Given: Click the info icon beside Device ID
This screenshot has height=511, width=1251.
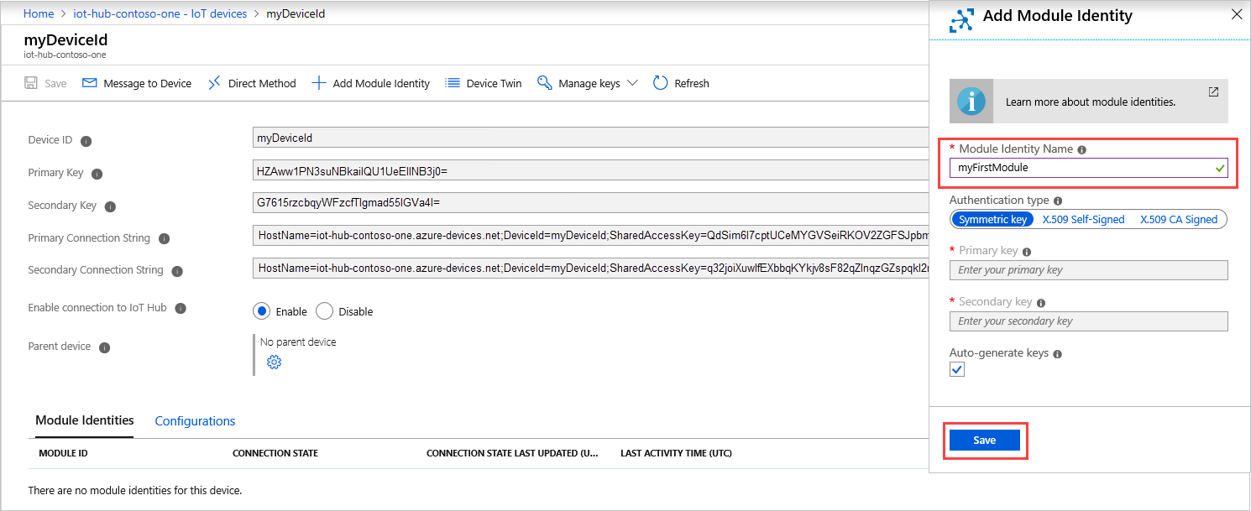Looking at the screenshot, I should 86,141.
